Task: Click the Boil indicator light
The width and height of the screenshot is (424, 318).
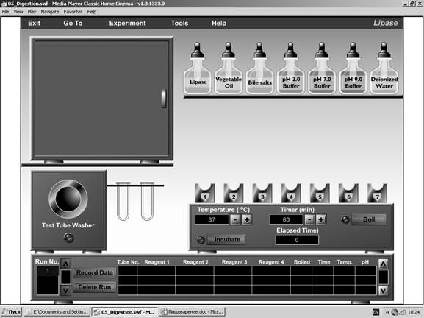Action: pyautogui.click(x=345, y=219)
